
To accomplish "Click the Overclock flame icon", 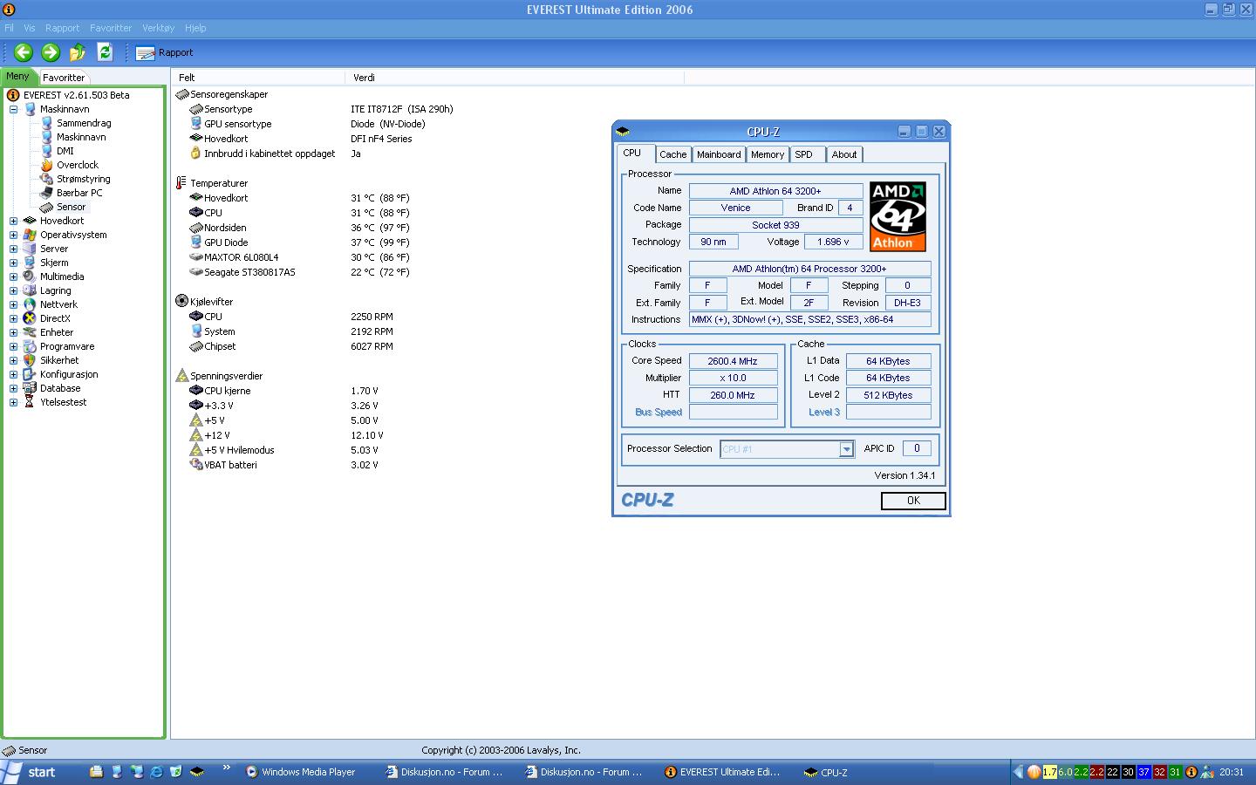I will pos(46,165).
